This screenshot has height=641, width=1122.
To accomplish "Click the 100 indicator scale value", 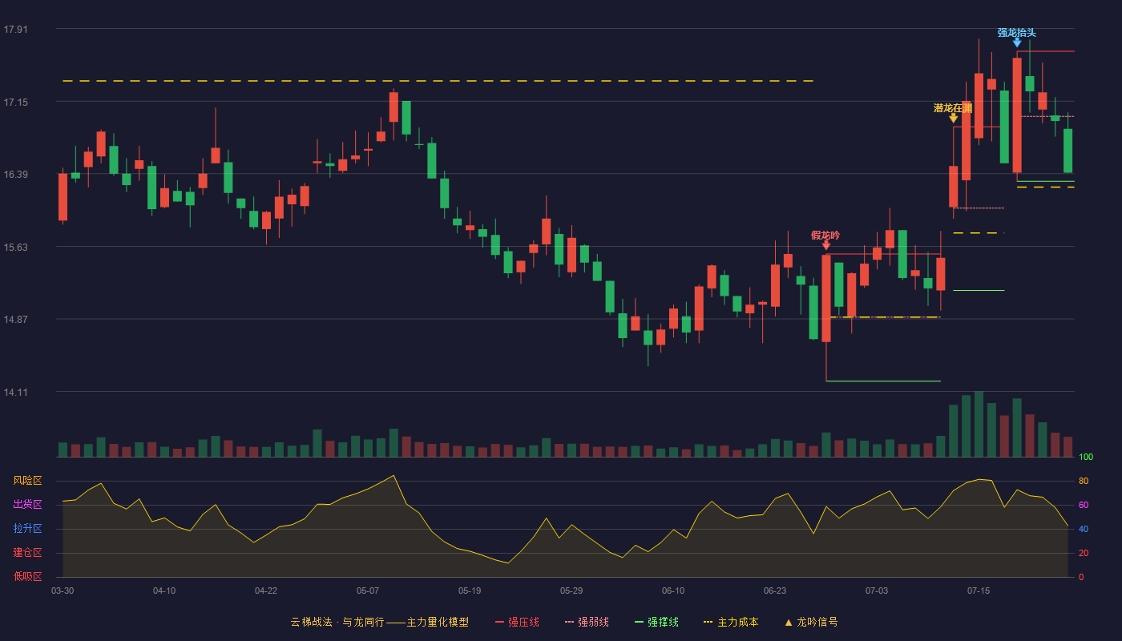I will click(x=1086, y=457).
